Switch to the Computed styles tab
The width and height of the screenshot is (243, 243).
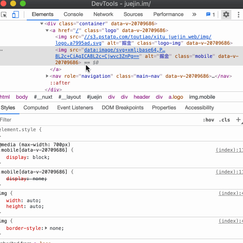[36, 107]
